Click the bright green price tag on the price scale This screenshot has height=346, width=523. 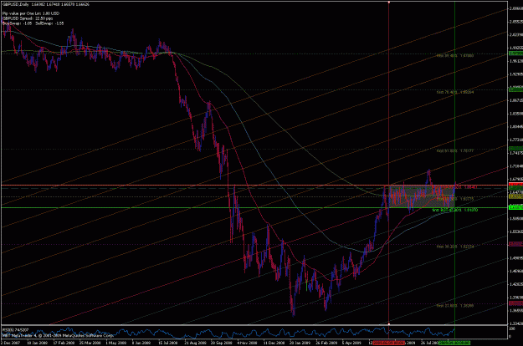click(515, 207)
